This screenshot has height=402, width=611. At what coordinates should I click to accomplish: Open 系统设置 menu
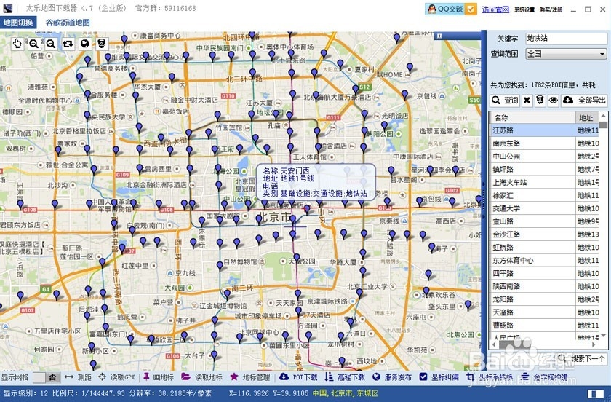tap(524, 9)
